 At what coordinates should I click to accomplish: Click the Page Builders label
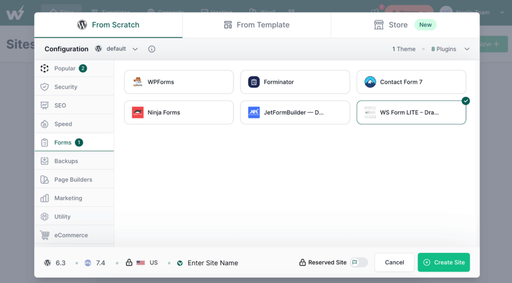coord(73,180)
